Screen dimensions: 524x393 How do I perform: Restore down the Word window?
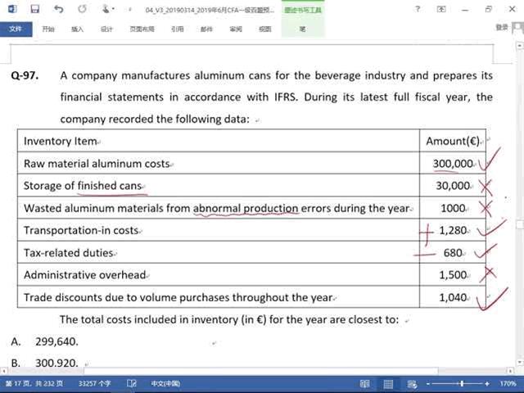[489, 9]
